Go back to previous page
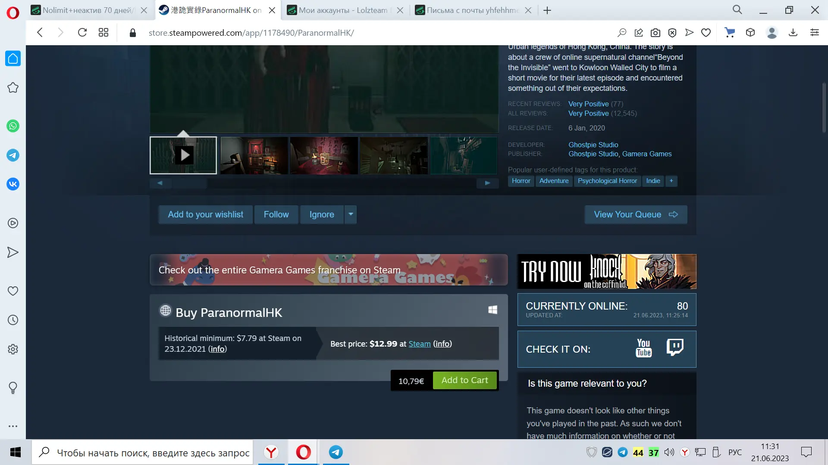 point(40,33)
